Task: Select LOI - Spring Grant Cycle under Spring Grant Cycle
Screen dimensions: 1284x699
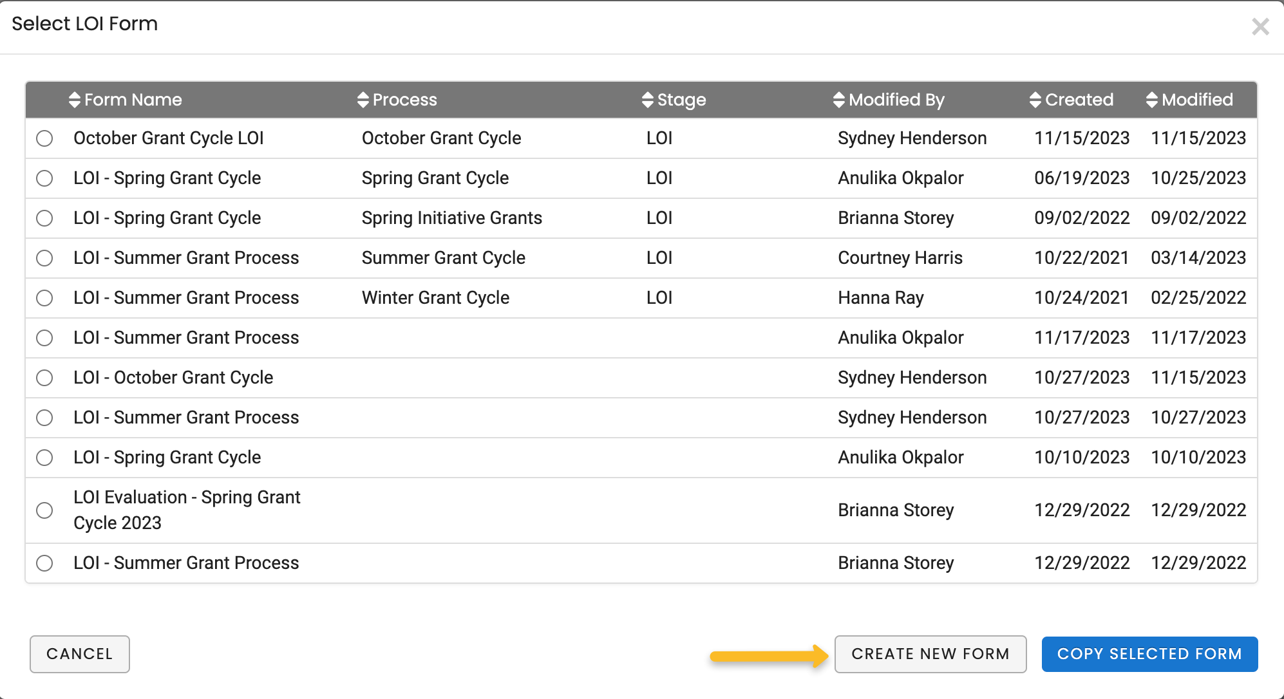Action: [x=44, y=178]
